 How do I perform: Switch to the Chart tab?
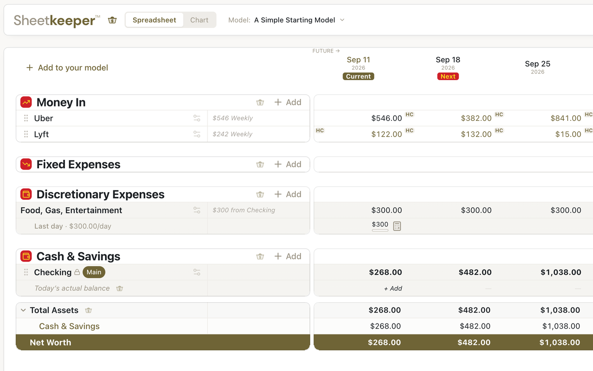pos(199,20)
